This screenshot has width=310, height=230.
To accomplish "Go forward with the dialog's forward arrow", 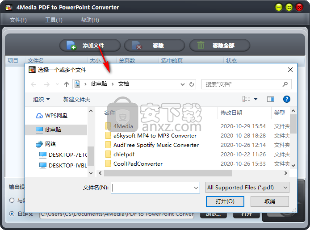I will [46, 84].
